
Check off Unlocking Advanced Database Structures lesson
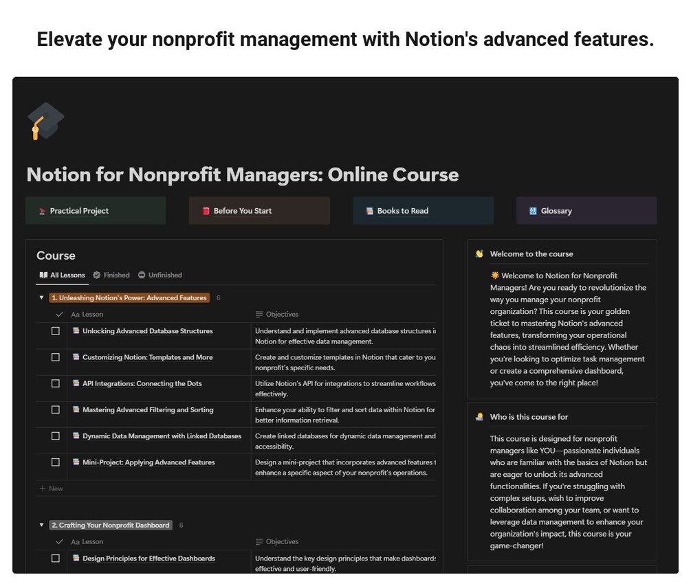pos(56,331)
